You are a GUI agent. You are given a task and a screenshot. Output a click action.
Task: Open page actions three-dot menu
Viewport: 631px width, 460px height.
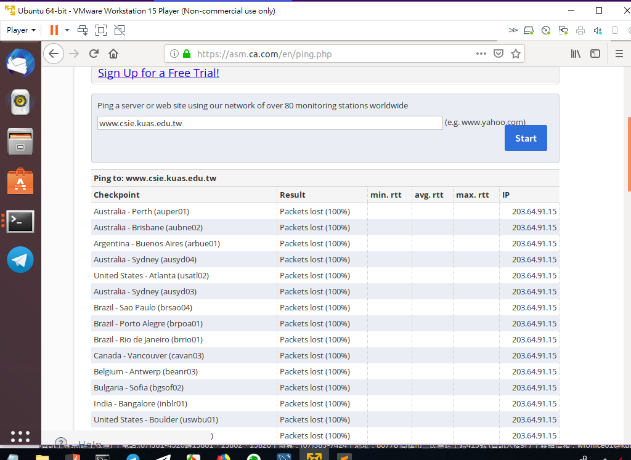coord(481,54)
